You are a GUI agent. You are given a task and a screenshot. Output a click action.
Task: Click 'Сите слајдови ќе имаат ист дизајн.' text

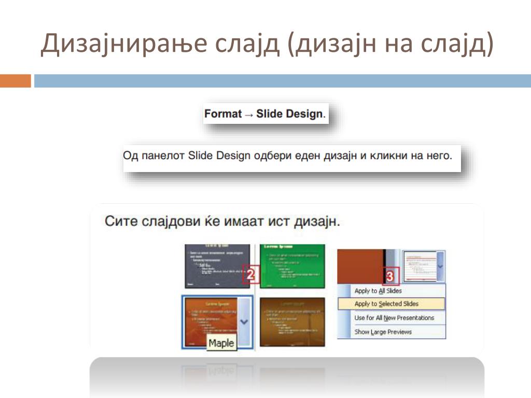(222, 221)
